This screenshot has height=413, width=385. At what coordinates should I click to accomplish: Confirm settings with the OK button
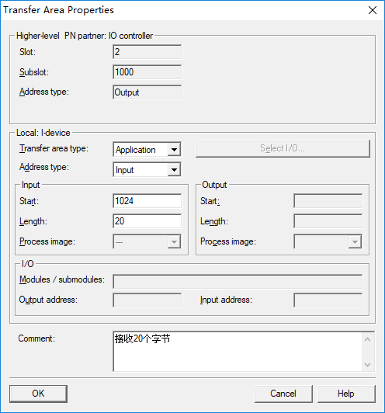pyautogui.click(x=38, y=394)
